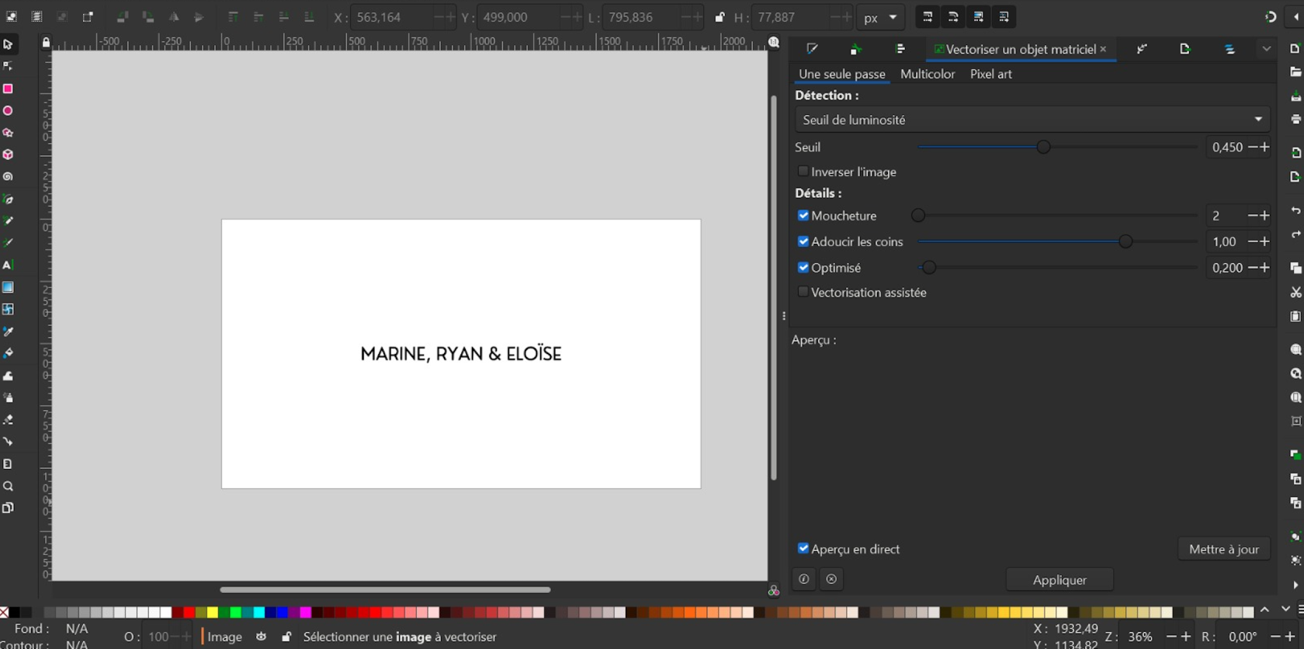Switch to Une seule passe tab

click(x=841, y=74)
